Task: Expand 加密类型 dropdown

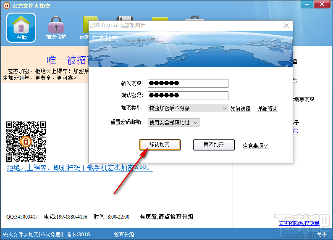Action: coord(188,108)
